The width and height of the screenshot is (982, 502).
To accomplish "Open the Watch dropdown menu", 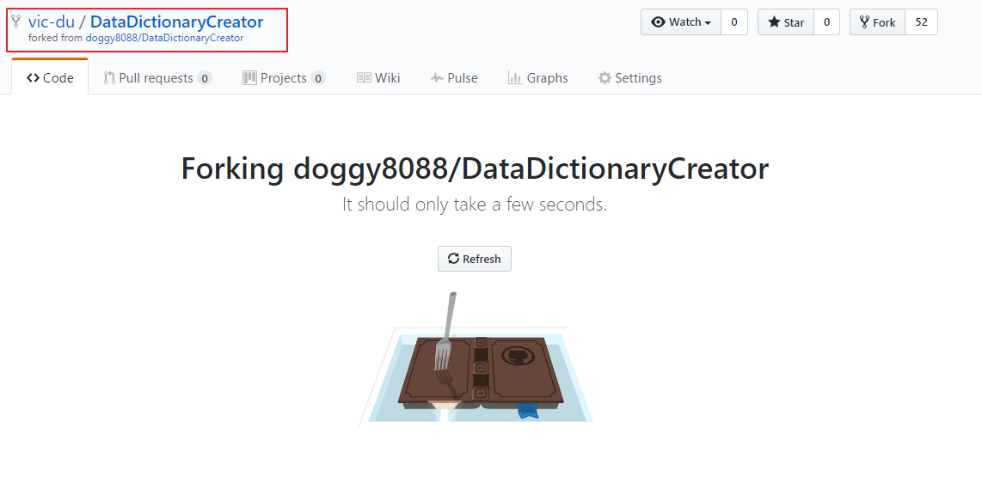I will tap(681, 21).
